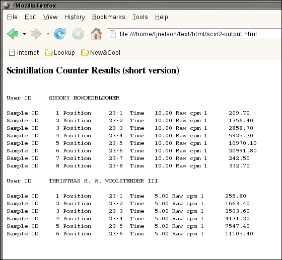Open the Lookup bookmarks folder

(60, 53)
